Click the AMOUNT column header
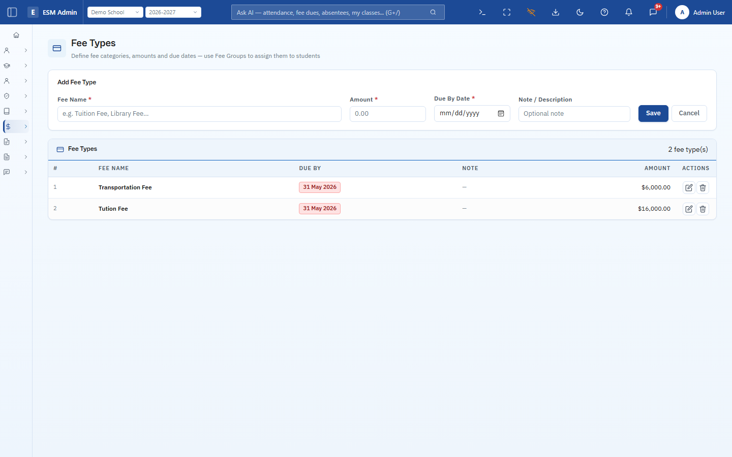 pos(657,168)
